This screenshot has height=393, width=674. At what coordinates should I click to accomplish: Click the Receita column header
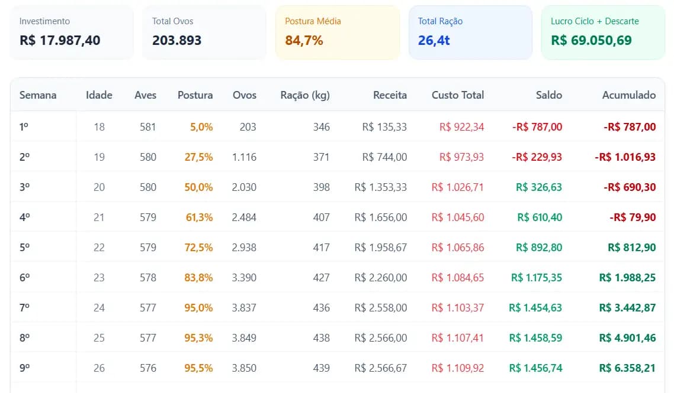(x=390, y=95)
